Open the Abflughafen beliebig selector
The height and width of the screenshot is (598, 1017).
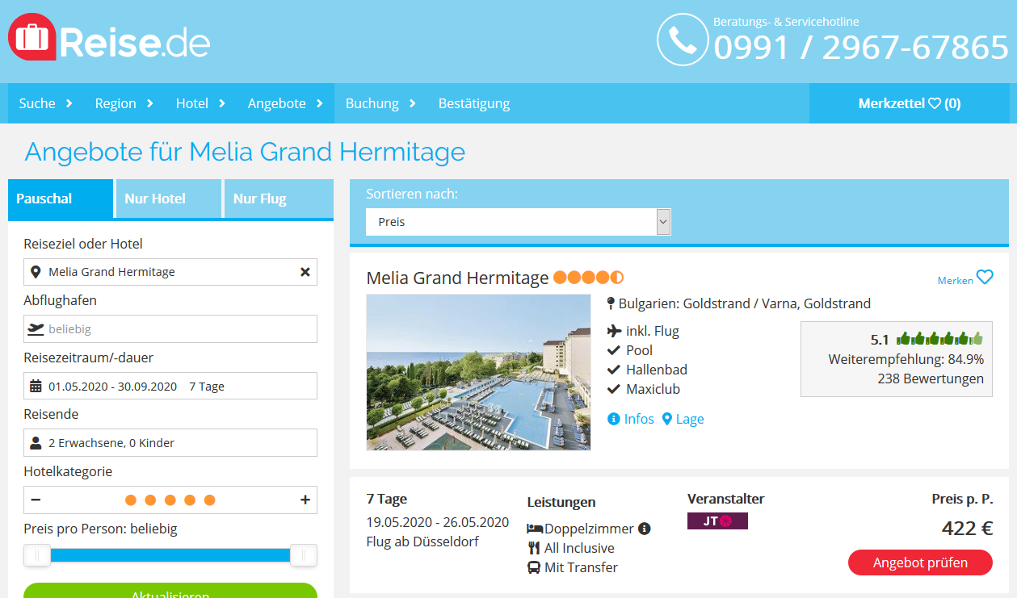click(x=170, y=328)
